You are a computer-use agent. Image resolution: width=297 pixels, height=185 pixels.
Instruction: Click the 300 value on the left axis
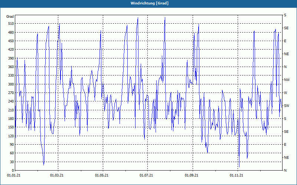click(x=11, y=84)
